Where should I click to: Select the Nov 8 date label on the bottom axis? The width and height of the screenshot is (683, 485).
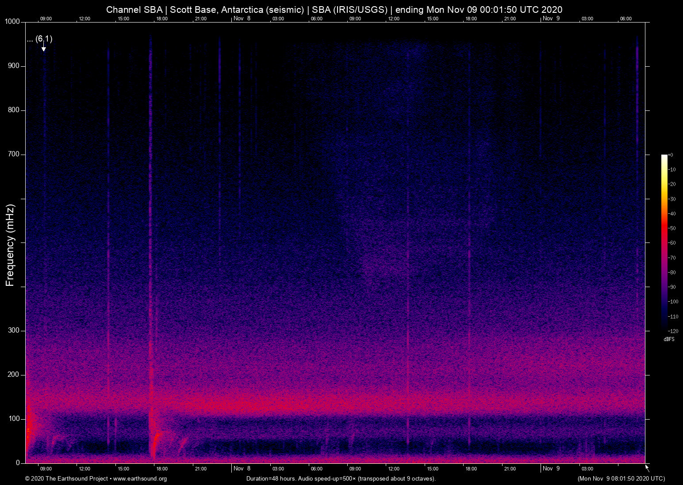tap(242, 469)
